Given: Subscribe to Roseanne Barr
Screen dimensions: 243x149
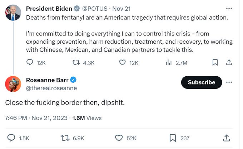Looking at the screenshot, I should (202, 82).
